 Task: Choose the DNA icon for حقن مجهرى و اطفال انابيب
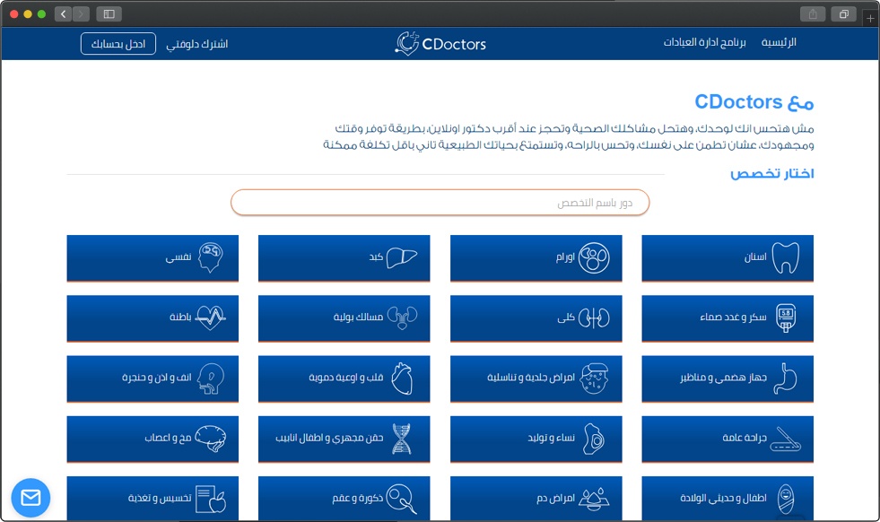click(x=401, y=439)
